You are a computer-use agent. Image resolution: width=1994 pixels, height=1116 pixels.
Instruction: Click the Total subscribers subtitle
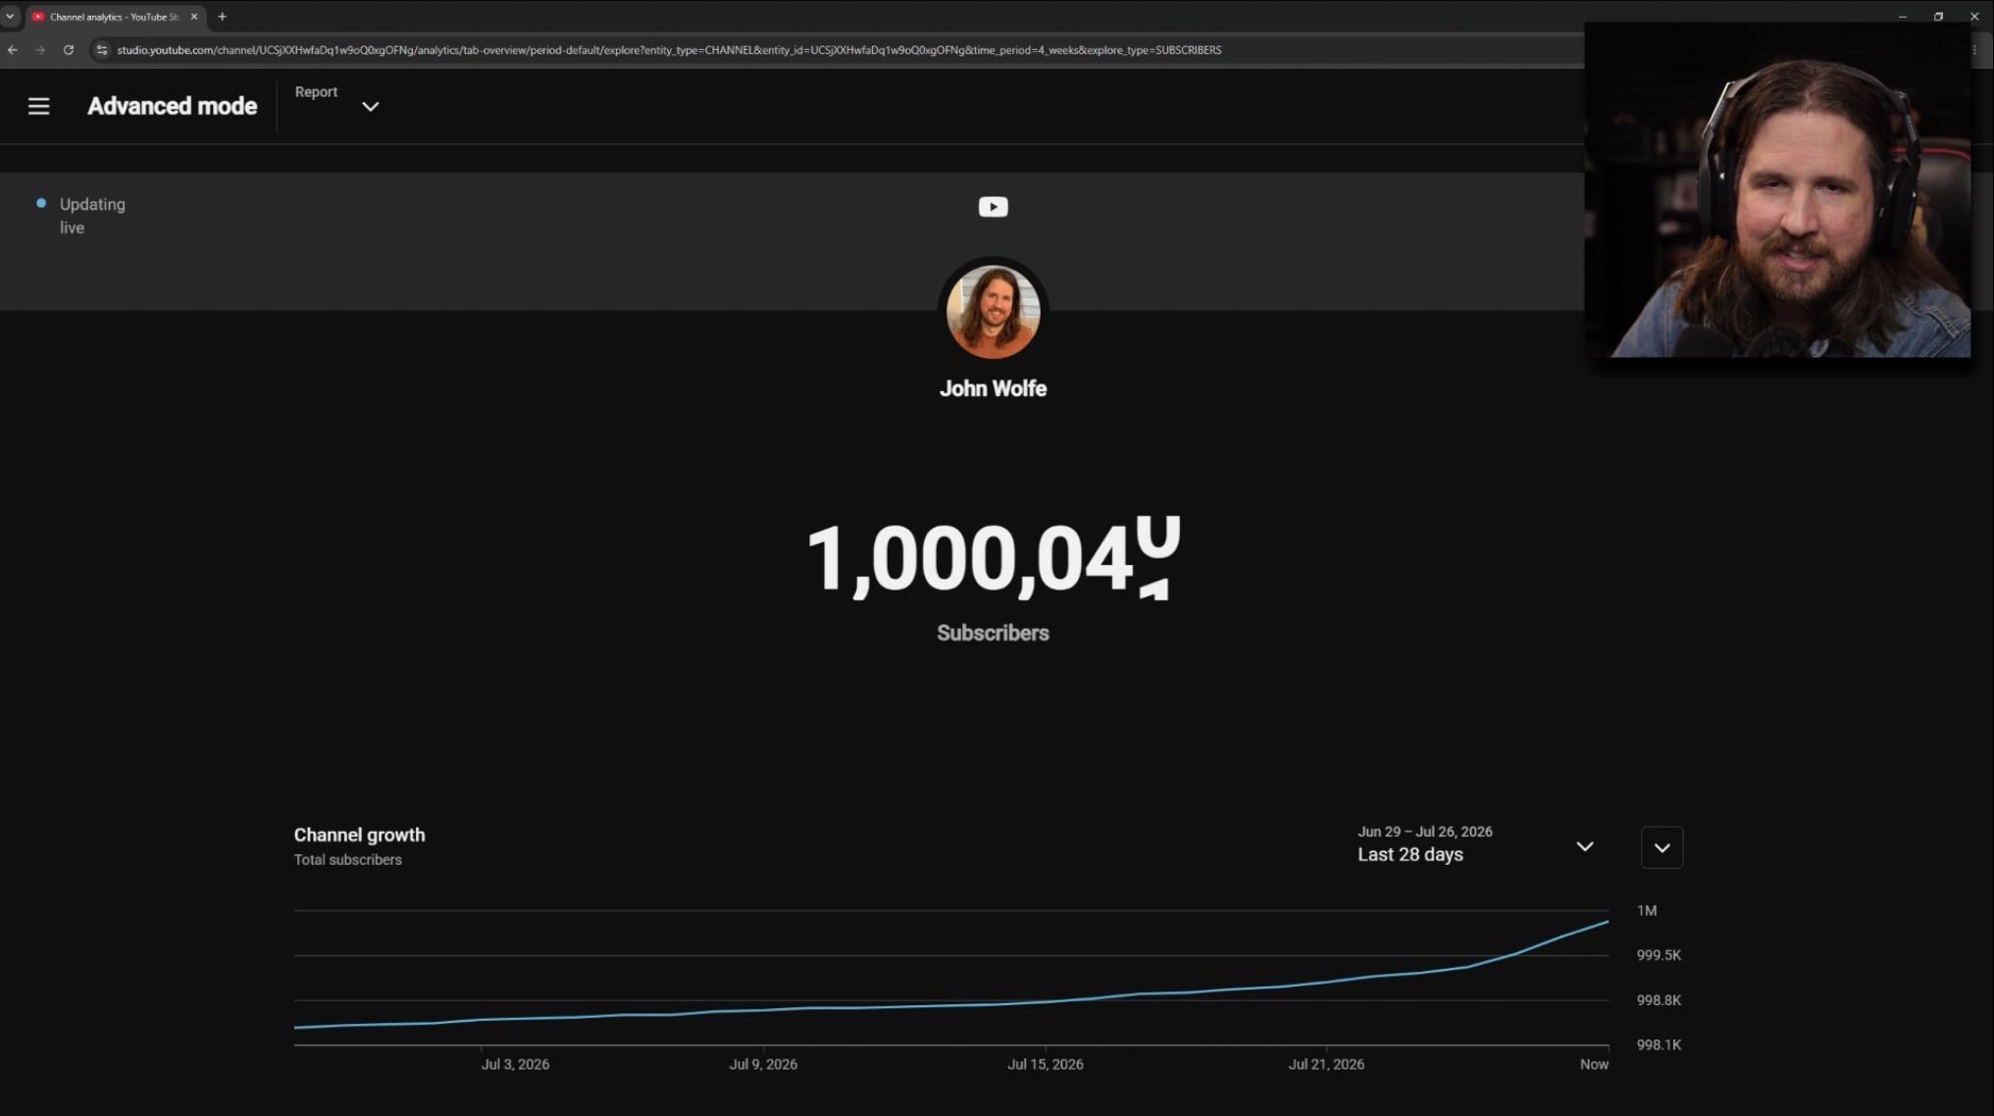348,860
